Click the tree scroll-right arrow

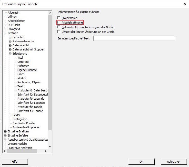click(46, 151)
